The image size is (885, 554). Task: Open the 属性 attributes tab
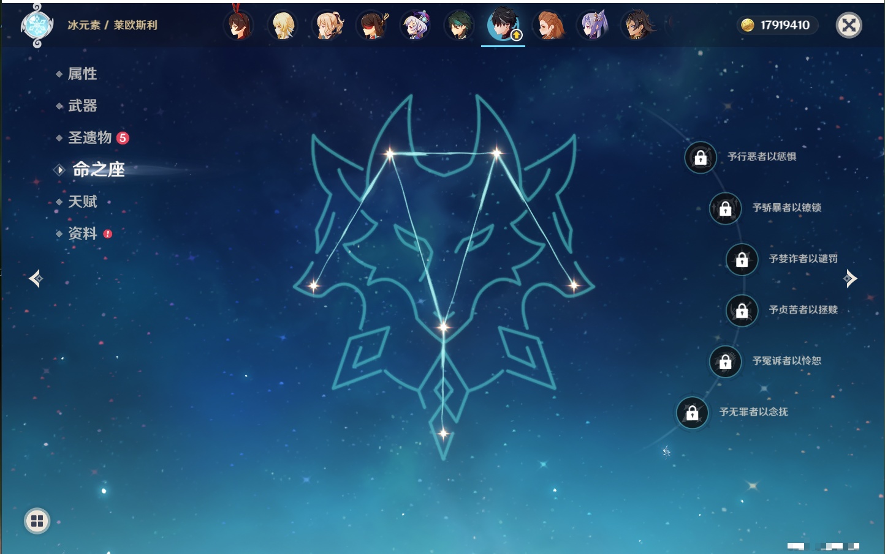tap(82, 74)
